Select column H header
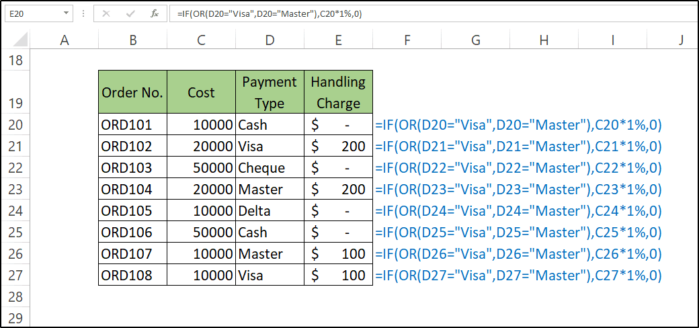This screenshot has width=699, height=328. (x=544, y=40)
